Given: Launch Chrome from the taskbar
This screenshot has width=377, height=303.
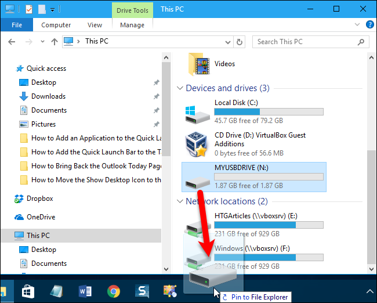Looking at the screenshot, I should pyautogui.click(x=114, y=291).
